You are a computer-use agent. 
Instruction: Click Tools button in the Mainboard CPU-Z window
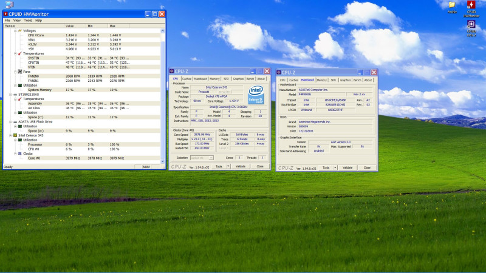click(326, 167)
